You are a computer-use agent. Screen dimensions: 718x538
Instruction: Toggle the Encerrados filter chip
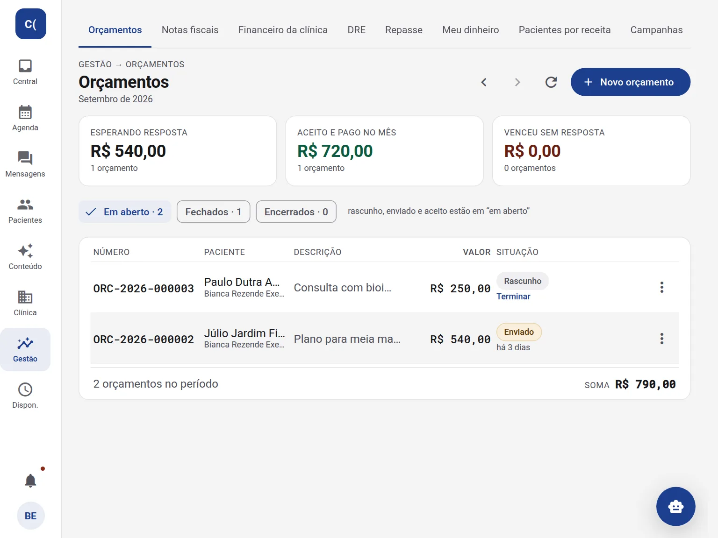(x=296, y=212)
